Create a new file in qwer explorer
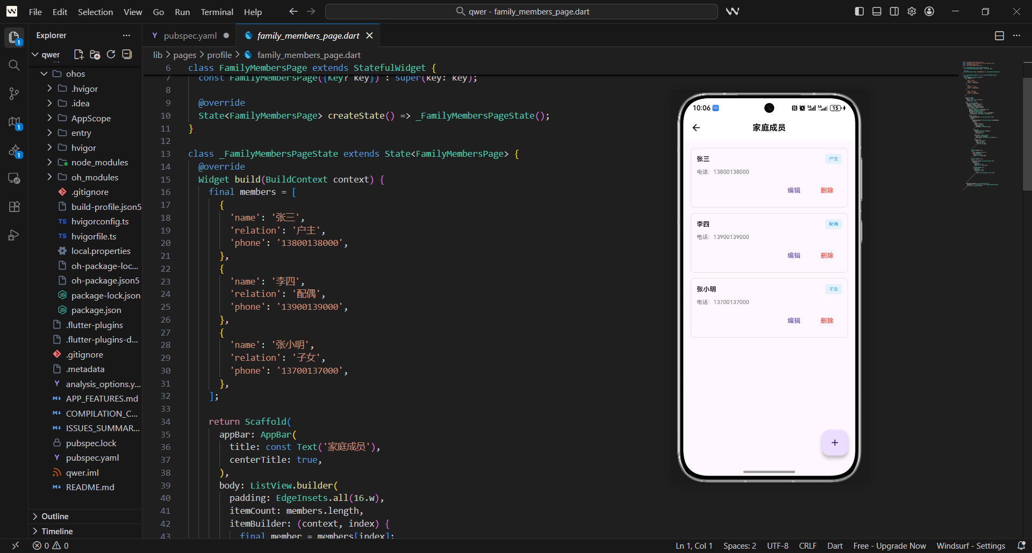Screen dimensions: 1032x553 click(x=78, y=54)
